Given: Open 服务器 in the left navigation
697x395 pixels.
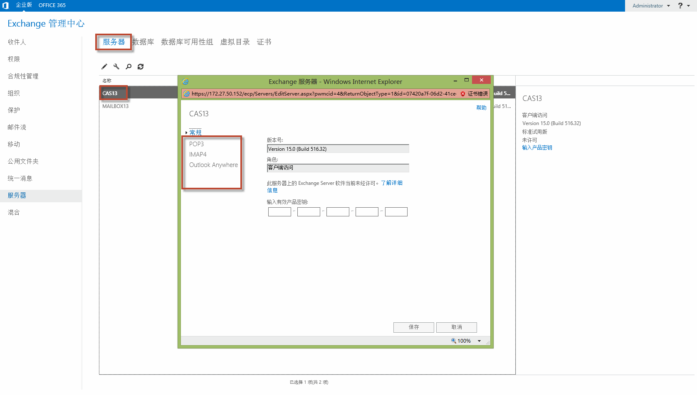Looking at the screenshot, I should (17, 195).
